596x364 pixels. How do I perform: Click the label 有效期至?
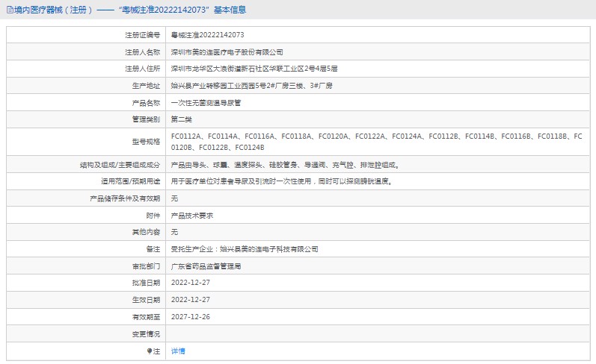click(x=146, y=317)
